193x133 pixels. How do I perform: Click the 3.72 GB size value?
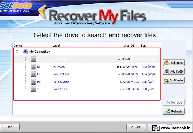click(125, 82)
